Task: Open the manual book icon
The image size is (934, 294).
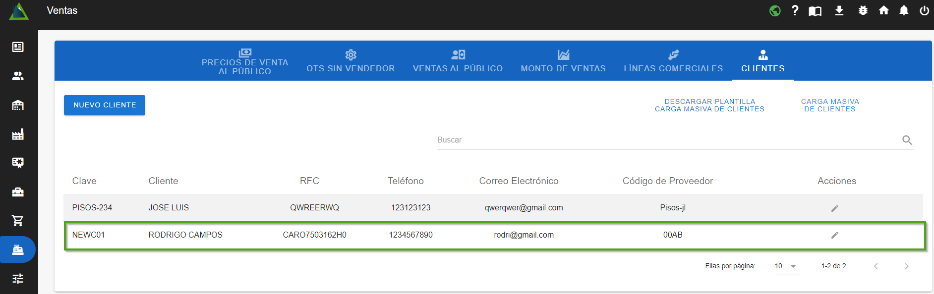Action: [x=815, y=11]
